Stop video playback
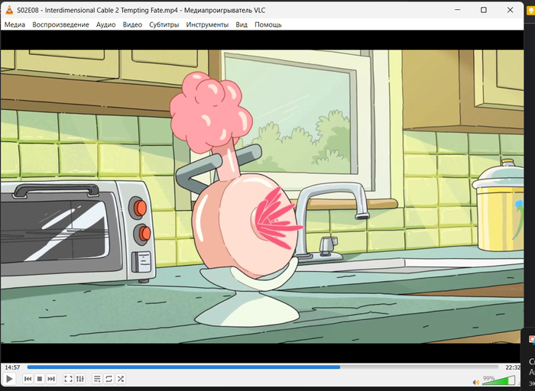535x391 pixels. [x=40, y=379]
